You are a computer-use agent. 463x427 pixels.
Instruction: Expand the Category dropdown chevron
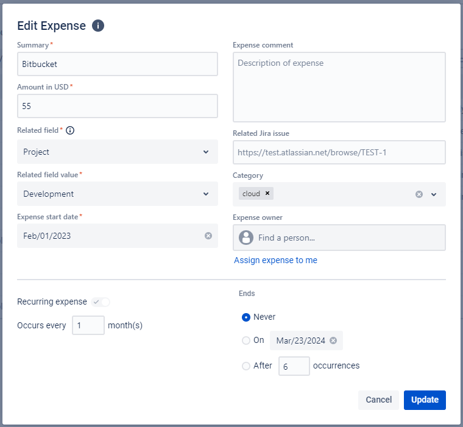coord(434,194)
